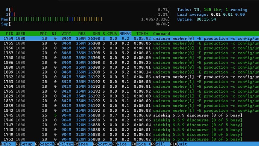
Task: Click the 0:05.92 time value
Action: 142,38
